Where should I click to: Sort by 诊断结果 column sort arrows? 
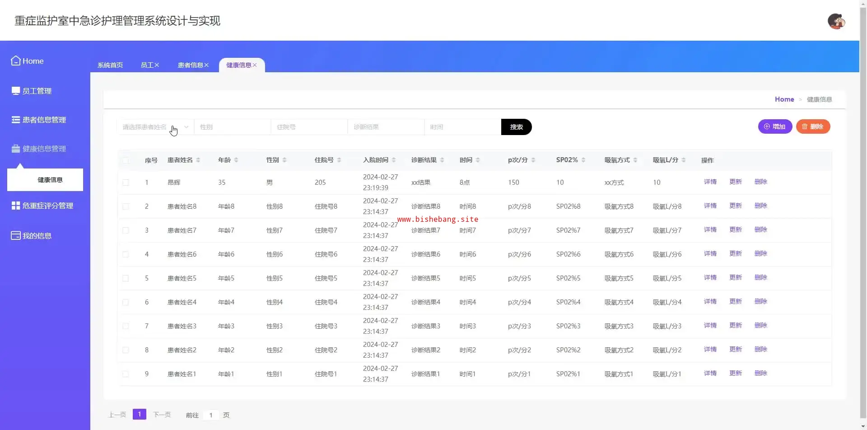pyautogui.click(x=442, y=160)
